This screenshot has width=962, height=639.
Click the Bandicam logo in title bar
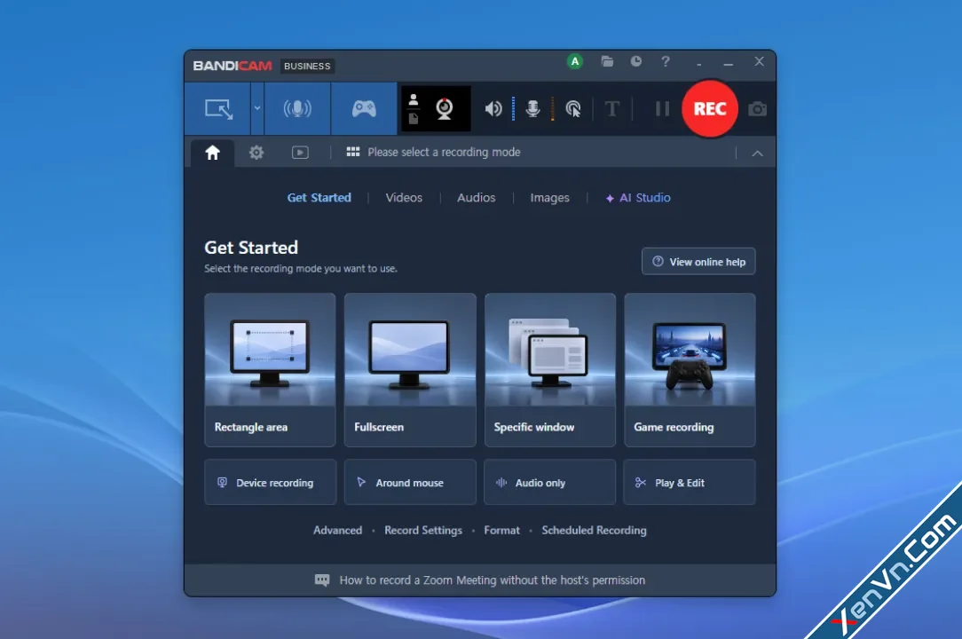pos(233,66)
